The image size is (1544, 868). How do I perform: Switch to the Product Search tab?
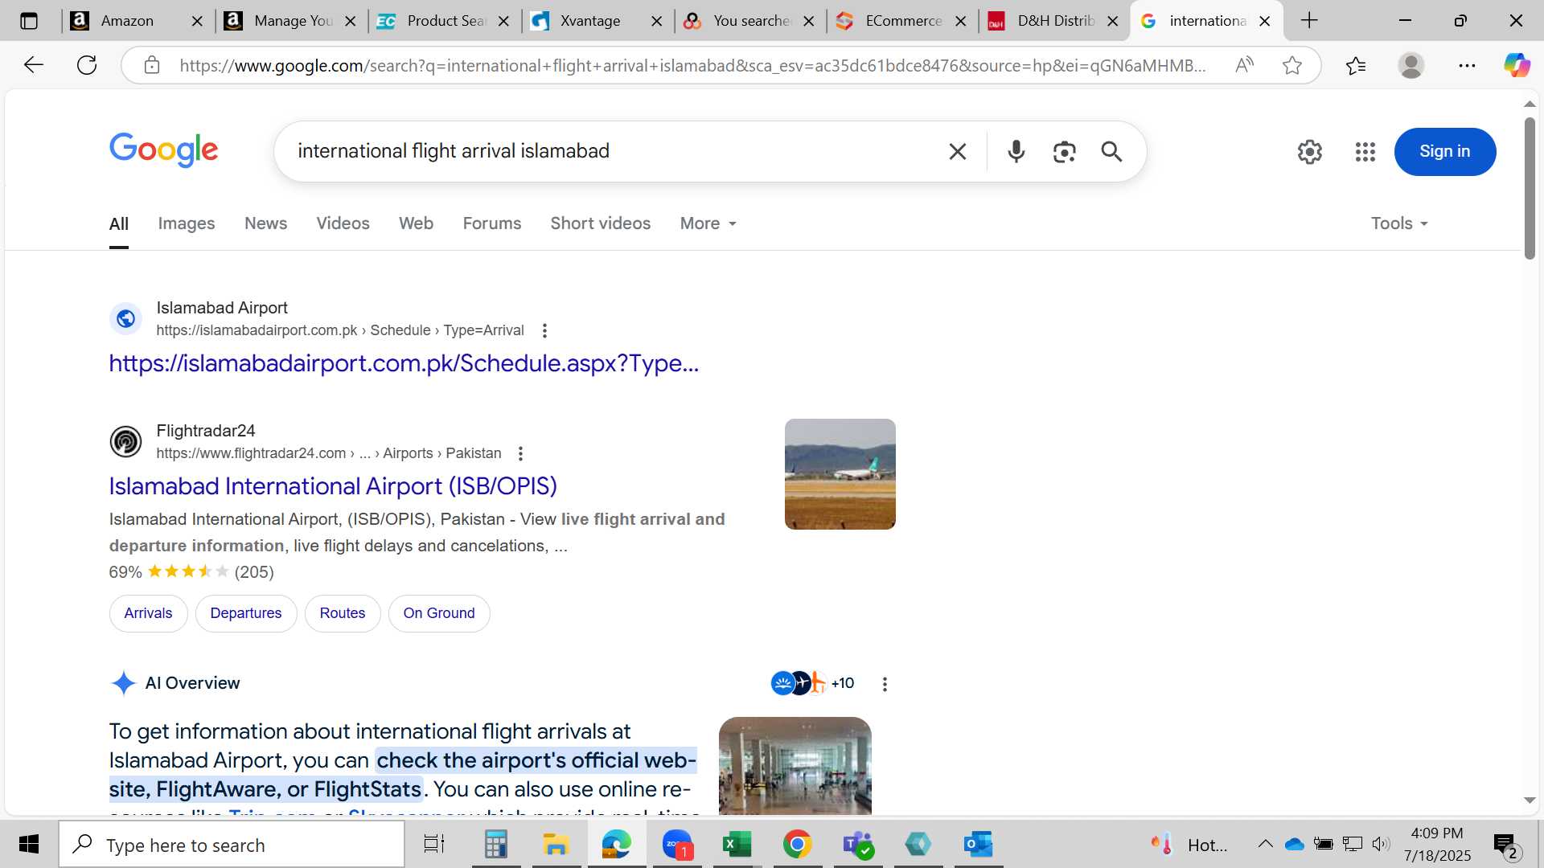tap(445, 21)
